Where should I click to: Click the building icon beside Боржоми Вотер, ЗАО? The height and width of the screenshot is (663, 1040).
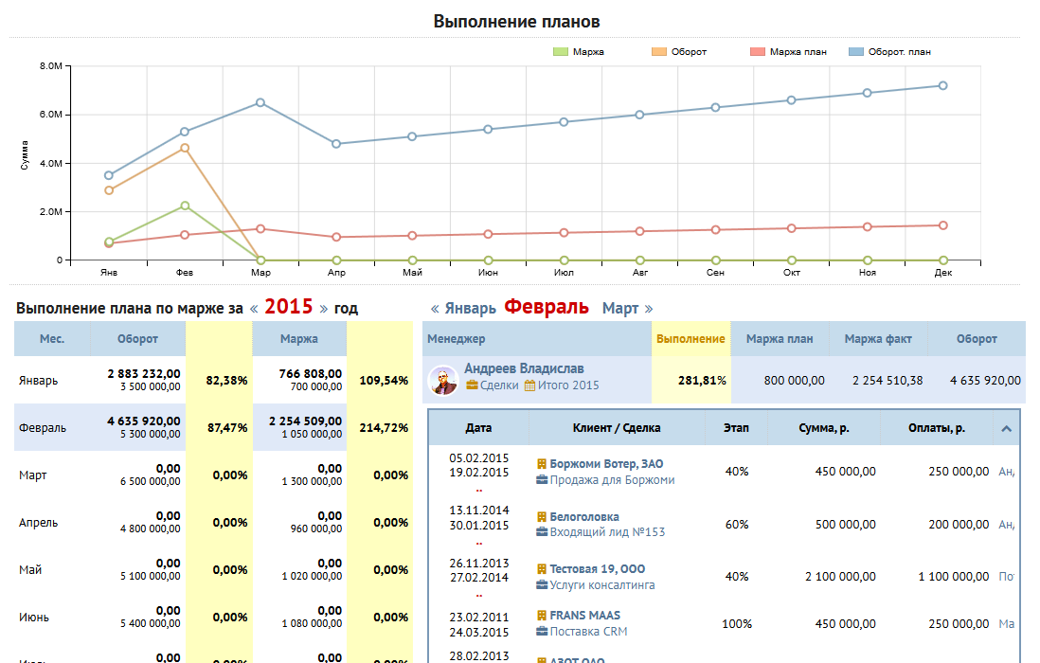tap(542, 464)
